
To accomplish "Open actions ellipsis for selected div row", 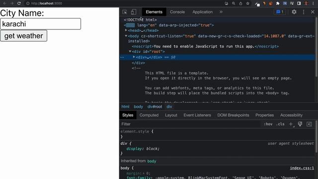I will click(122, 57).
